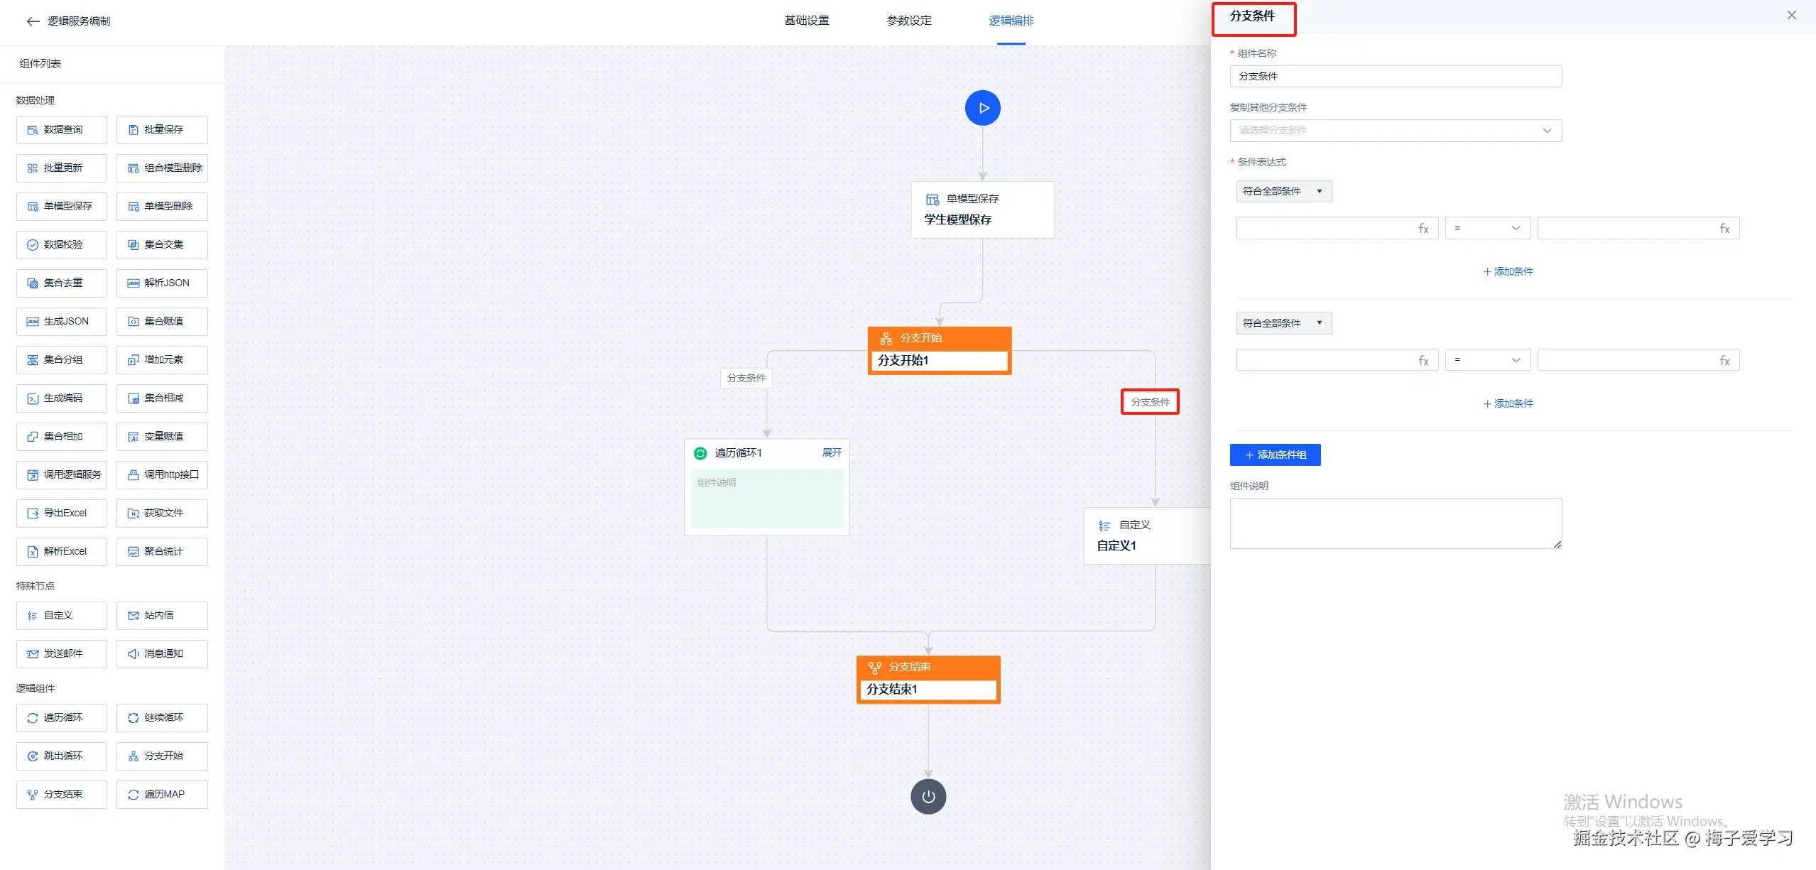Expand the 遍历循环1 node via 展开
1816x870 pixels.
pyautogui.click(x=832, y=453)
